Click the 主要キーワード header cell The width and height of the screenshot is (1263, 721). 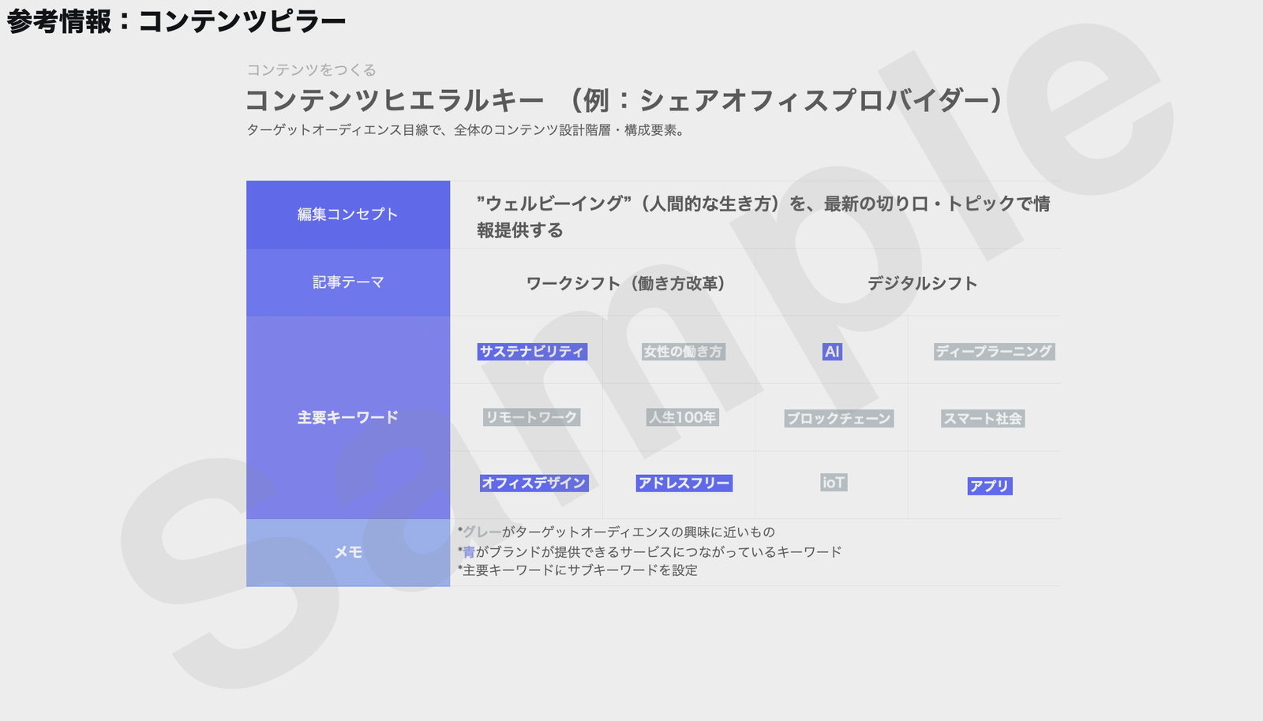pyautogui.click(x=348, y=417)
